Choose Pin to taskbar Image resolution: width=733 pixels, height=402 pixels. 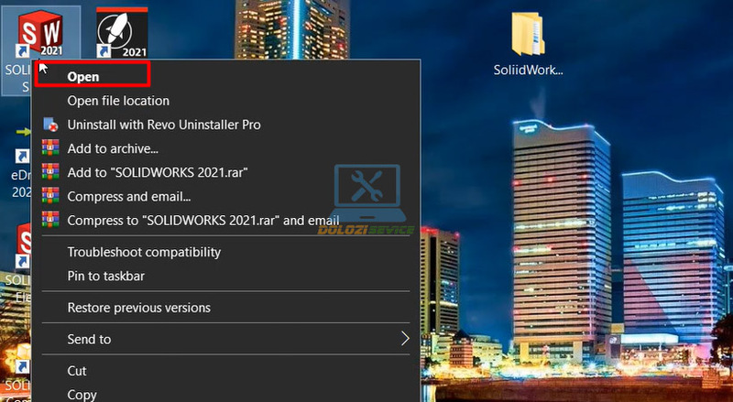click(x=106, y=276)
